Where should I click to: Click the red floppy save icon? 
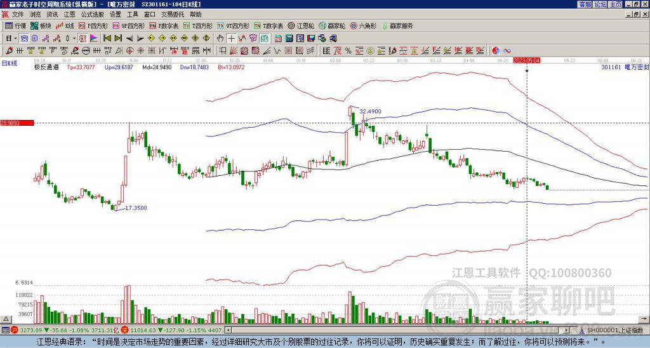coord(311,39)
